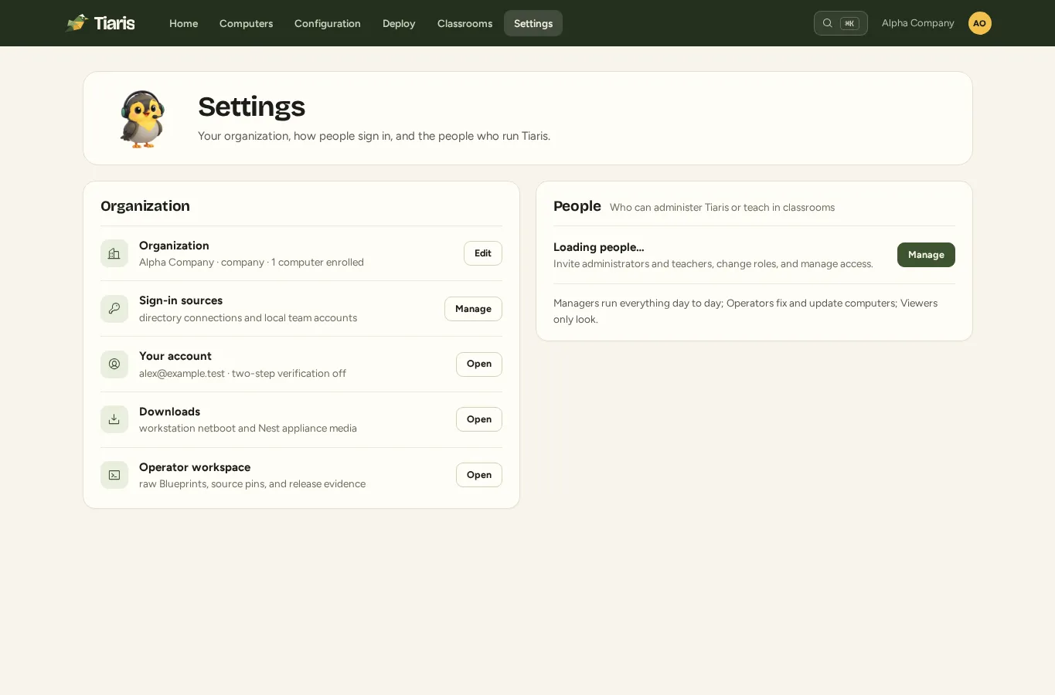Image resolution: width=1055 pixels, height=695 pixels.
Task: Switch to the Deploy nav item
Action: click(x=399, y=23)
